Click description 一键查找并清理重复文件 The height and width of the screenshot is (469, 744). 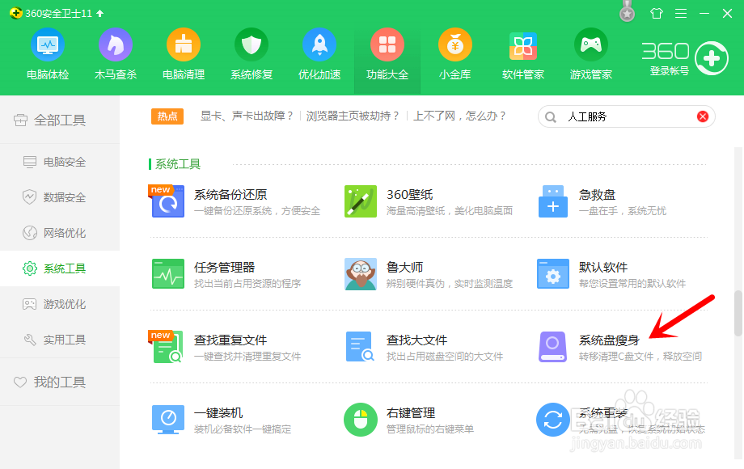[x=247, y=356]
